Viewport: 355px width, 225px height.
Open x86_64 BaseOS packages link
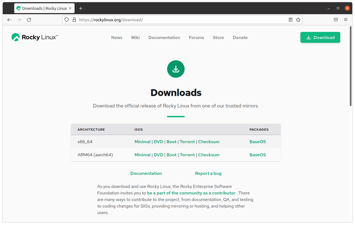(258, 142)
